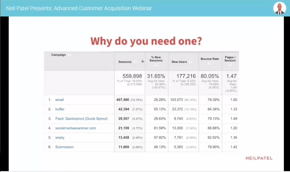This screenshot has width=290, height=172.
Task: Click Submission new users 5,383
Action: click(x=178, y=147)
